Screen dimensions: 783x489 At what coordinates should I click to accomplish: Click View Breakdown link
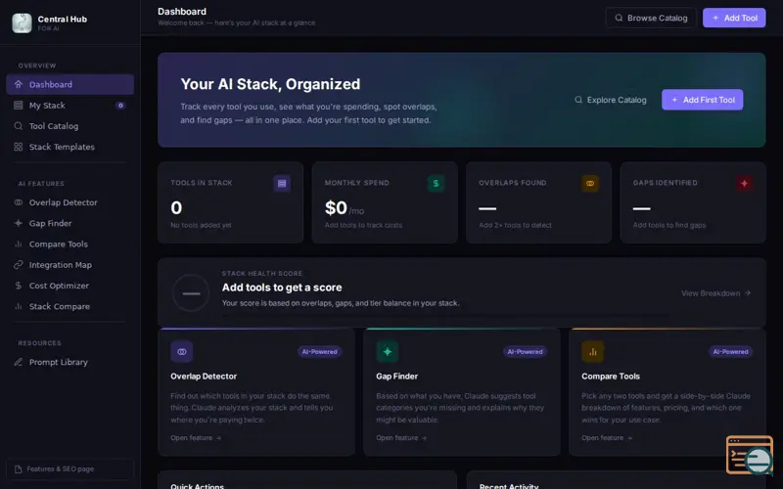coord(716,293)
